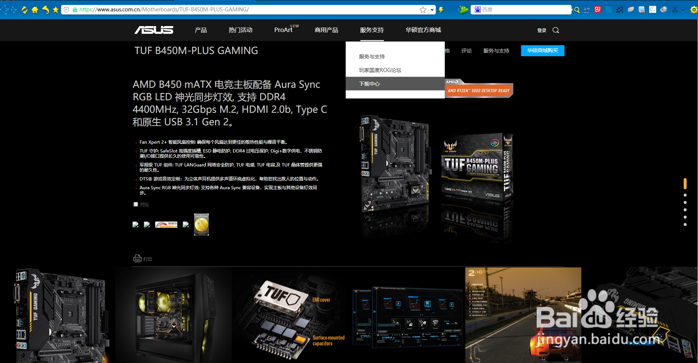This screenshot has width=698, height=363.
Task: Click the URL address bar field
Action: tap(248, 10)
